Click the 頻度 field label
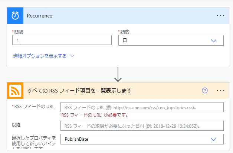Screen dimensions: 233x153 click(x=125, y=32)
